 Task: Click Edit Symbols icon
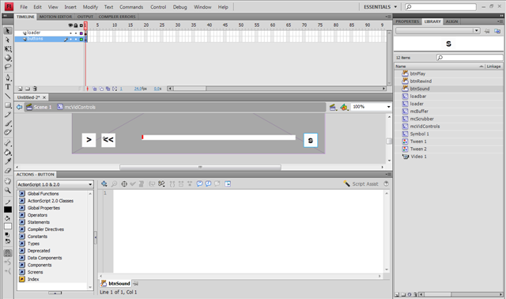(x=344, y=108)
